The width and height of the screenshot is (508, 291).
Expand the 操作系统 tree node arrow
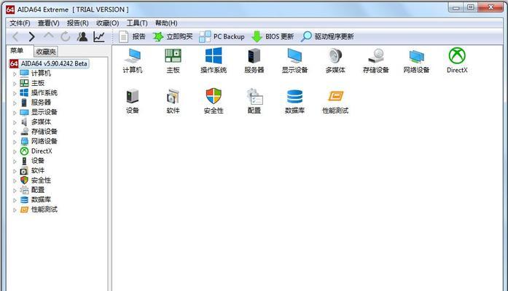point(15,93)
